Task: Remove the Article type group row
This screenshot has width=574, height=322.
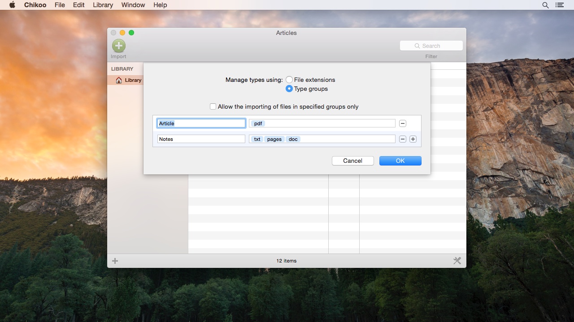Action: coord(403,123)
